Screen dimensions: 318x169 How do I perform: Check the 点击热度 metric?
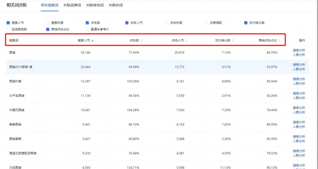[167, 23]
